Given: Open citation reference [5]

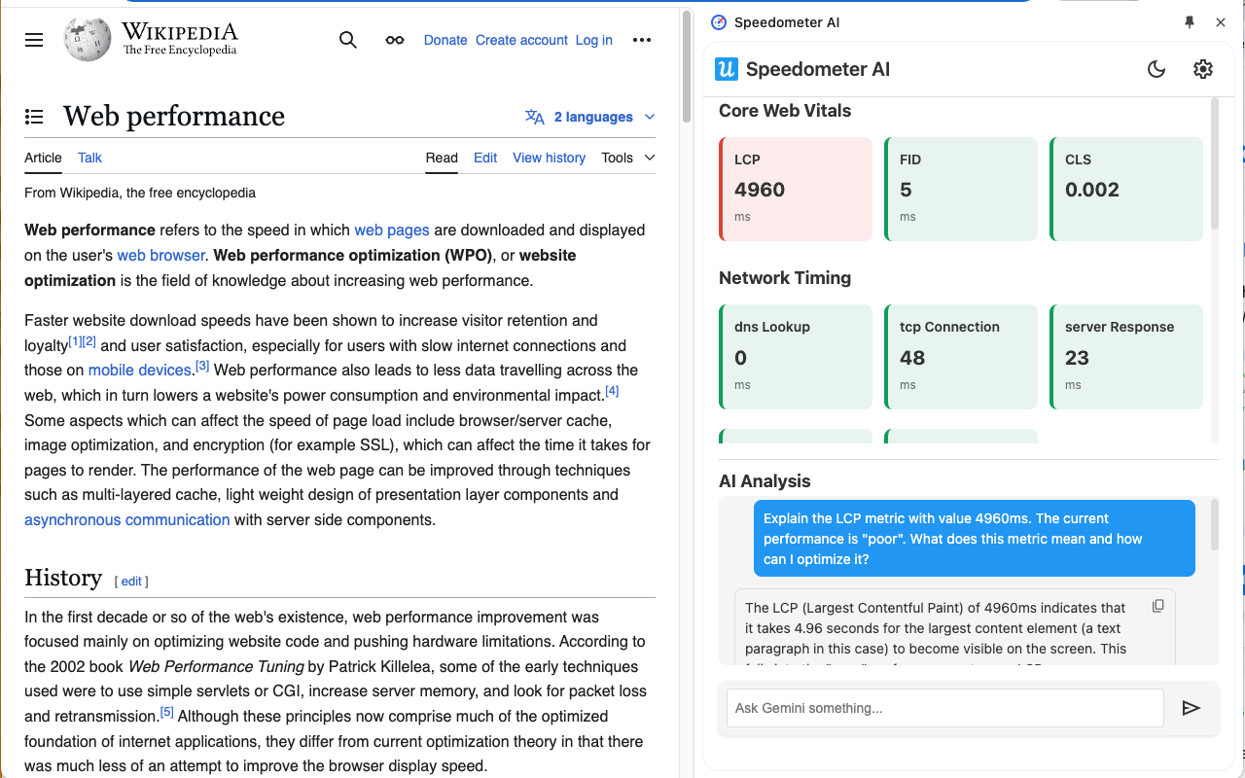Looking at the screenshot, I should (x=167, y=712).
